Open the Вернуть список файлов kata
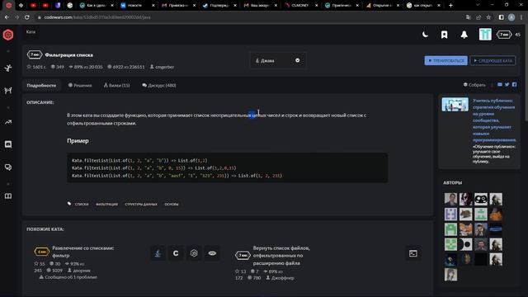The image size is (528, 297). (x=281, y=256)
